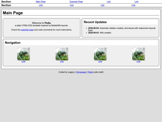Click the fourth terrarium thumbnail in Navigation
Viewport: 162px width, 122px height.
[139, 54]
